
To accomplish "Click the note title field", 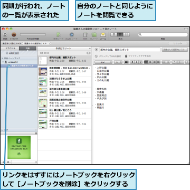I will click(x=130, y=50).
